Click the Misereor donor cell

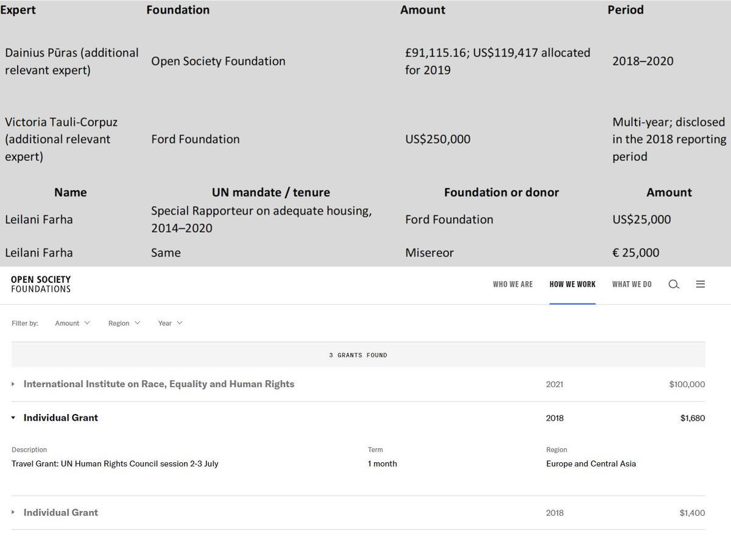click(x=429, y=252)
